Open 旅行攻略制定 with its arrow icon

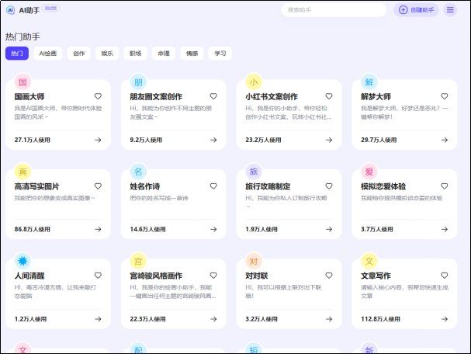pyautogui.click(x=329, y=229)
